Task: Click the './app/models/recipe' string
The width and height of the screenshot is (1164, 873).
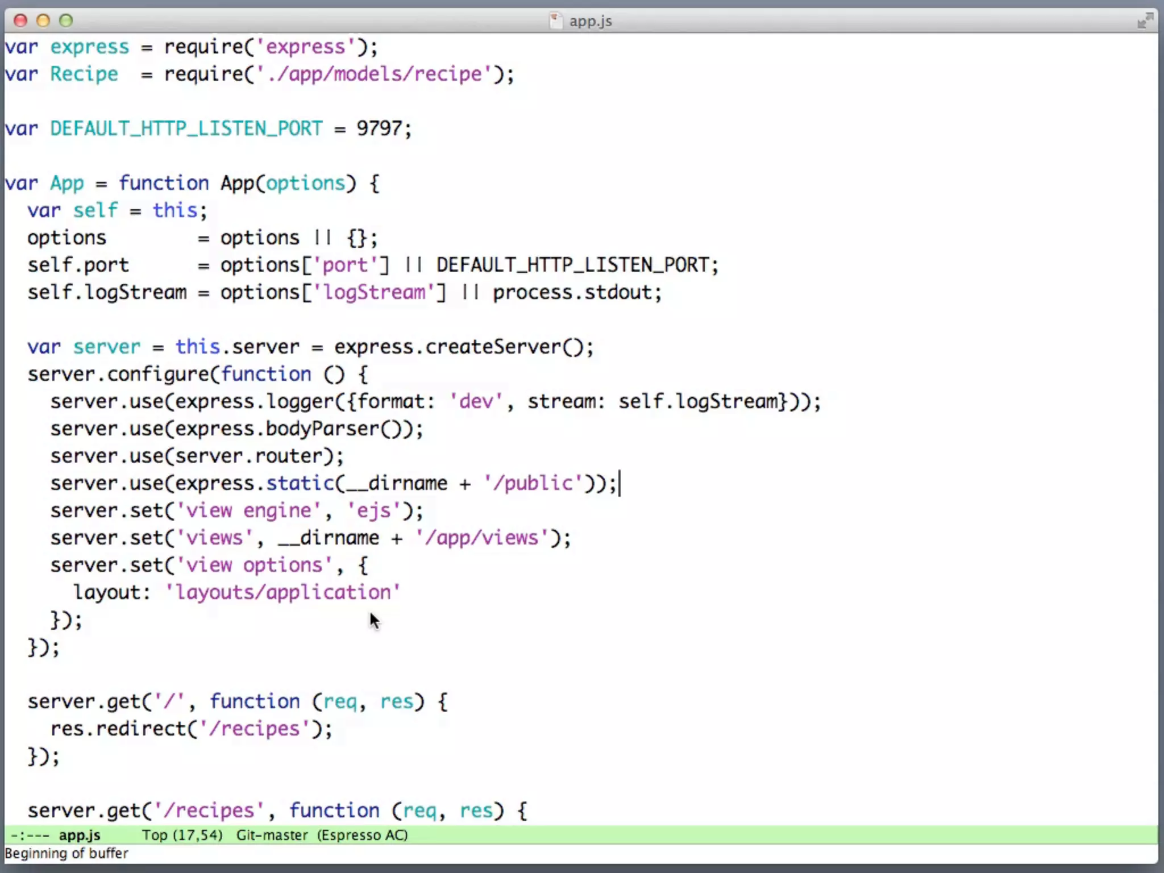Action: click(373, 74)
